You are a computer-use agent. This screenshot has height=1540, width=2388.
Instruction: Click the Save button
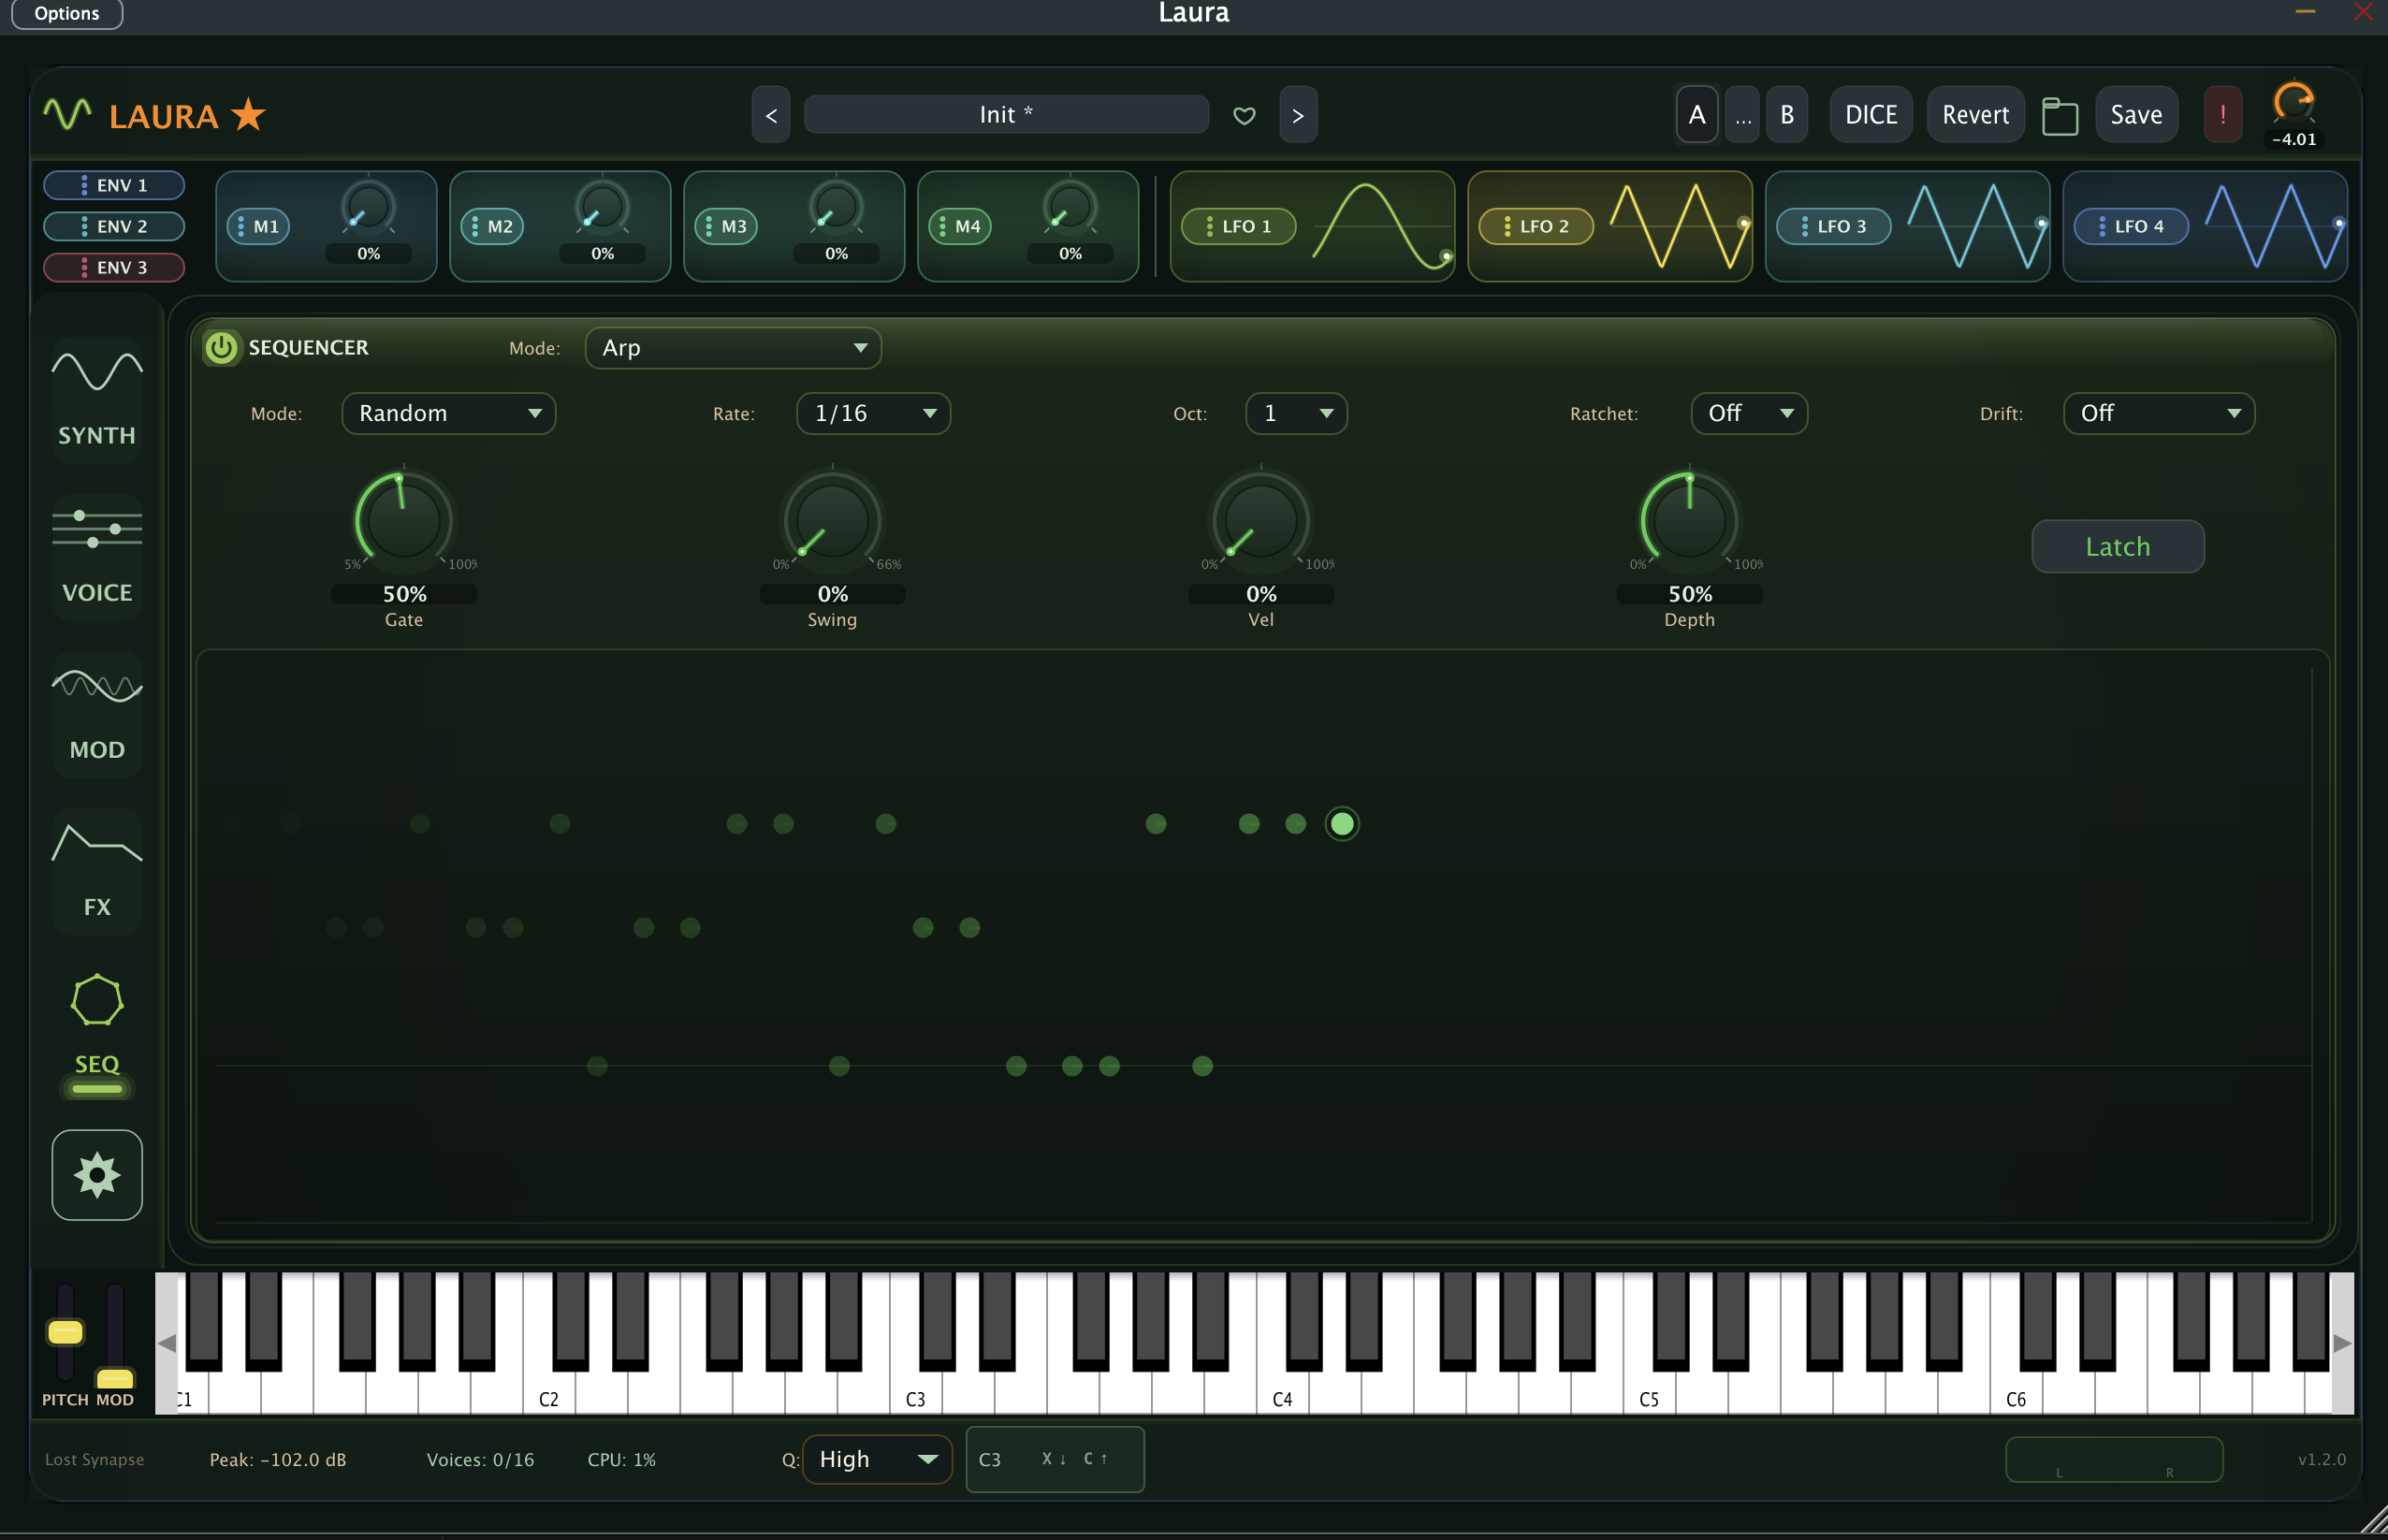tap(2136, 115)
